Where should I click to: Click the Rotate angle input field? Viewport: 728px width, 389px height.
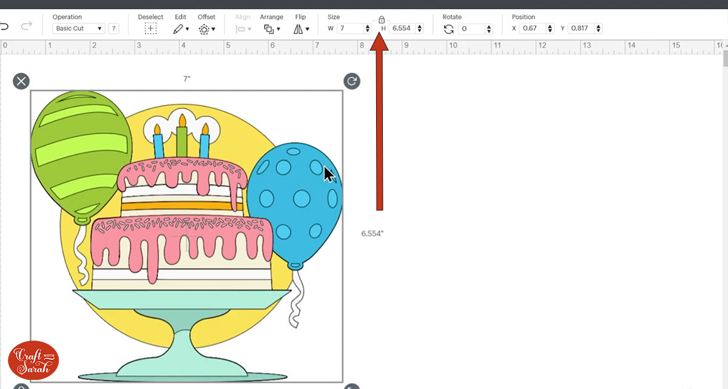coord(473,28)
